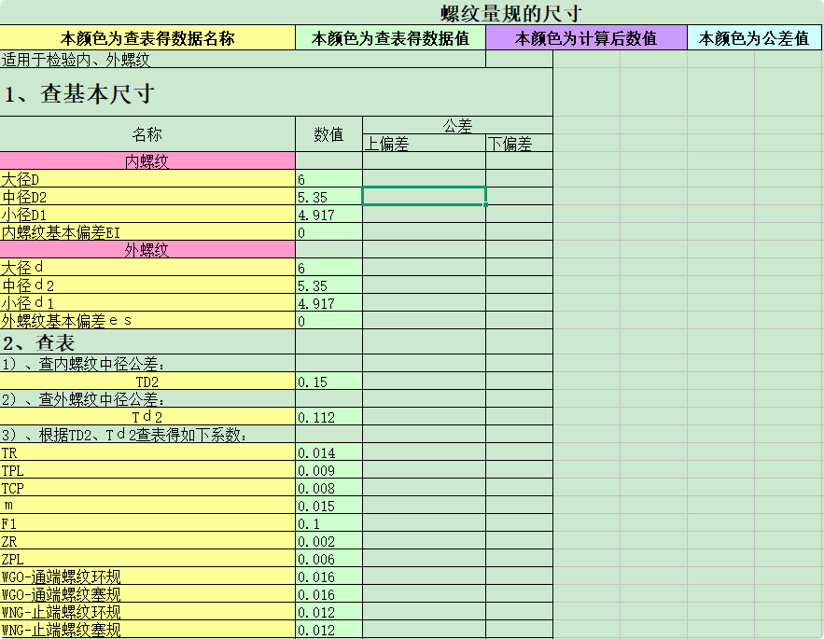824x639 pixels.
Task: Click the title cell 螺纹量规的尺寸
Action: point(511,13)
